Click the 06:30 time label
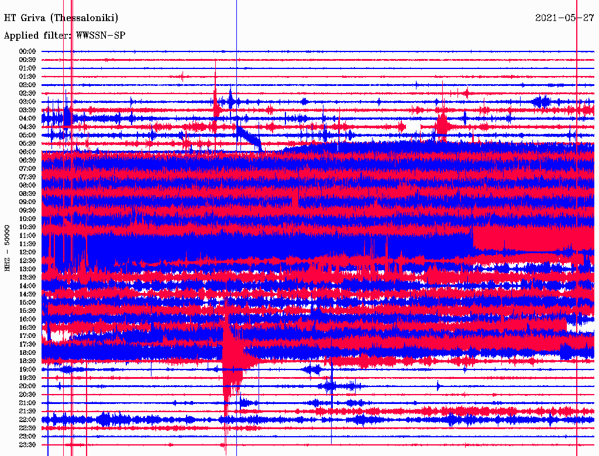This screenshot has width=599, height=456. tap(27, 160)
